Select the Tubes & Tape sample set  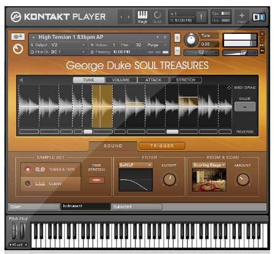50,170
